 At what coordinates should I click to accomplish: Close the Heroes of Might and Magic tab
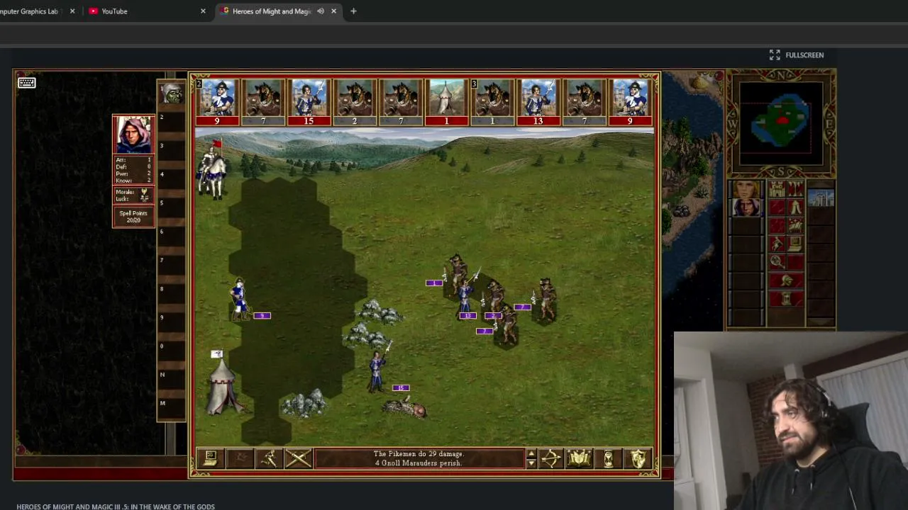pos(333,11)
